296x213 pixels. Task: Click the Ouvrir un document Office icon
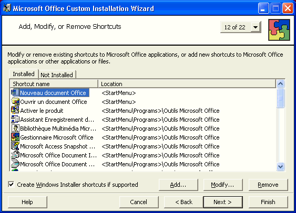(x=15, y=102)
